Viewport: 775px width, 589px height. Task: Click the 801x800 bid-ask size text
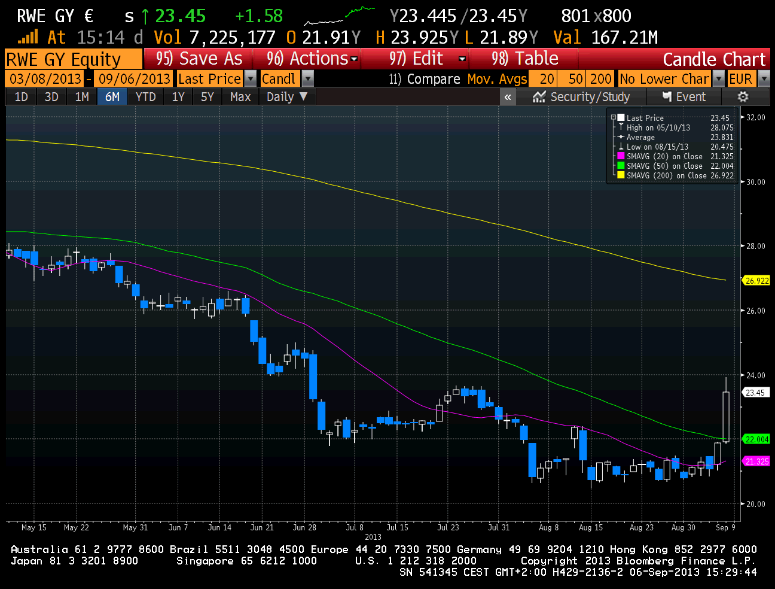point(596,16)
